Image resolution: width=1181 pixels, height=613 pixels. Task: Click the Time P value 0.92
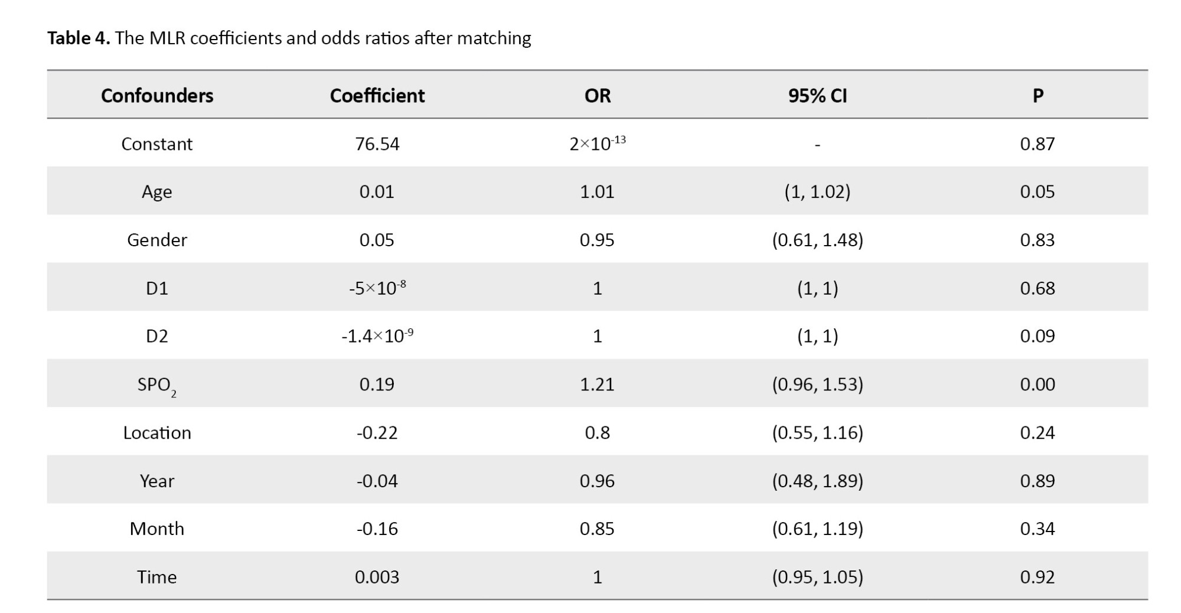tap(1038, 577)
